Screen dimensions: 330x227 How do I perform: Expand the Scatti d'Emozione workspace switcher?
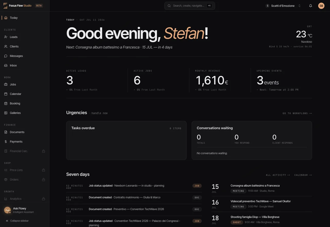coord(283,6)
